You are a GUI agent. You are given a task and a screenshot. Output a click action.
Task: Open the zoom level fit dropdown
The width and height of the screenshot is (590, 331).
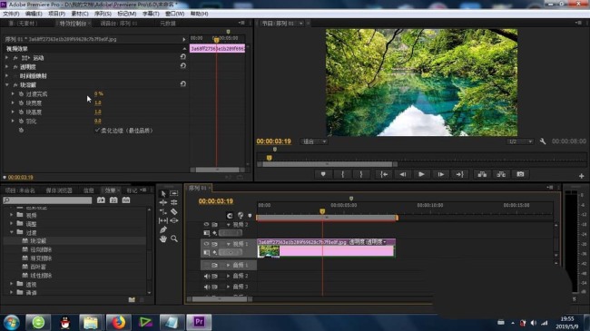click(x=314, y=141)
